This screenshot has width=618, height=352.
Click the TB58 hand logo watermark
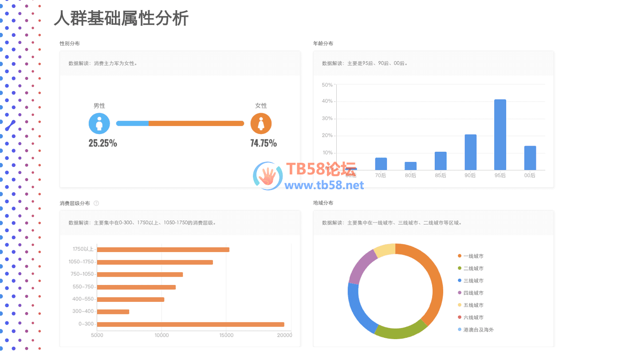[x=268, y=176]
